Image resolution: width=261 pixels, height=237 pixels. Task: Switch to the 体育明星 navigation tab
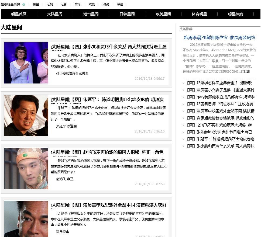pos(199,14)
